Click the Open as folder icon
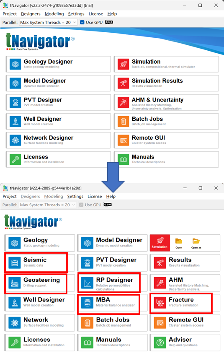Image resolution: width=224 pixels, height=353 pixels. [x=196, y=243]
